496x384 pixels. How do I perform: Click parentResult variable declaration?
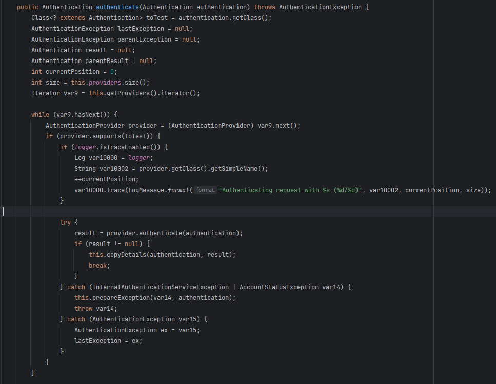(x=107, y=60)
